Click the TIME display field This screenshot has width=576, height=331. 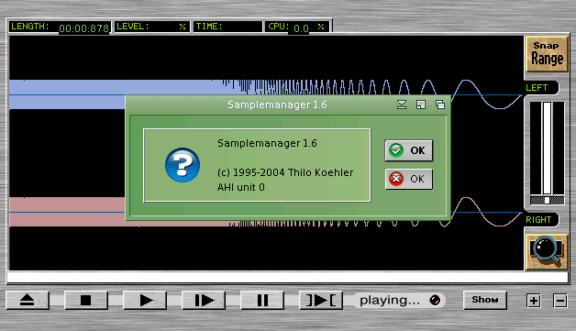[x=228, y=27]
